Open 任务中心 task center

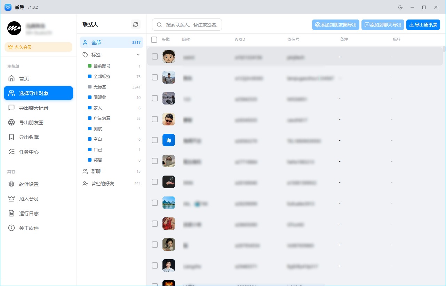point(38,152)
